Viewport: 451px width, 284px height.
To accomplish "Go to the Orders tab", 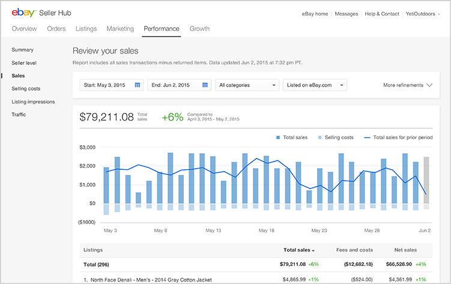I will pyautogui.click(x=56, y=29).
